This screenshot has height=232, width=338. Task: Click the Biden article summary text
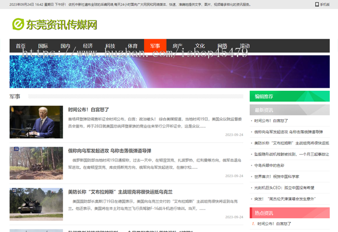pyautogui.click(x=155, y=123)
